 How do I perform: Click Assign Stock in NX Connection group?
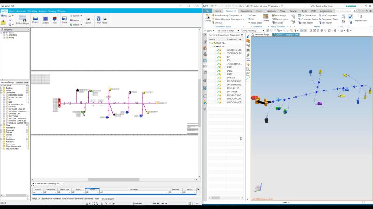point(255,23)
